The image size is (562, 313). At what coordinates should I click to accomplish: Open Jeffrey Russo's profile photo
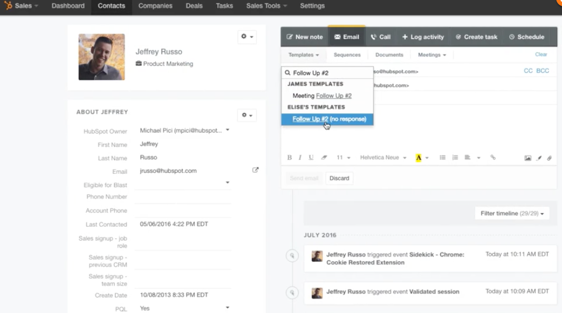(x=102, y=57)
